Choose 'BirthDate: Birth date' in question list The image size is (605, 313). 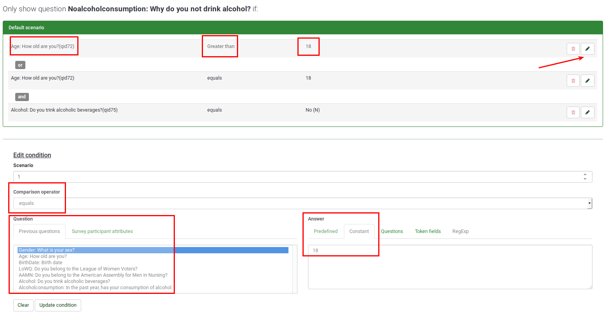coord(153,263)
